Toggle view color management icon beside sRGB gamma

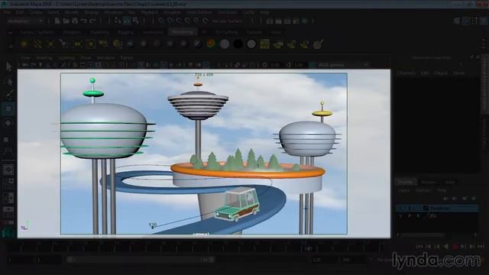313,65
